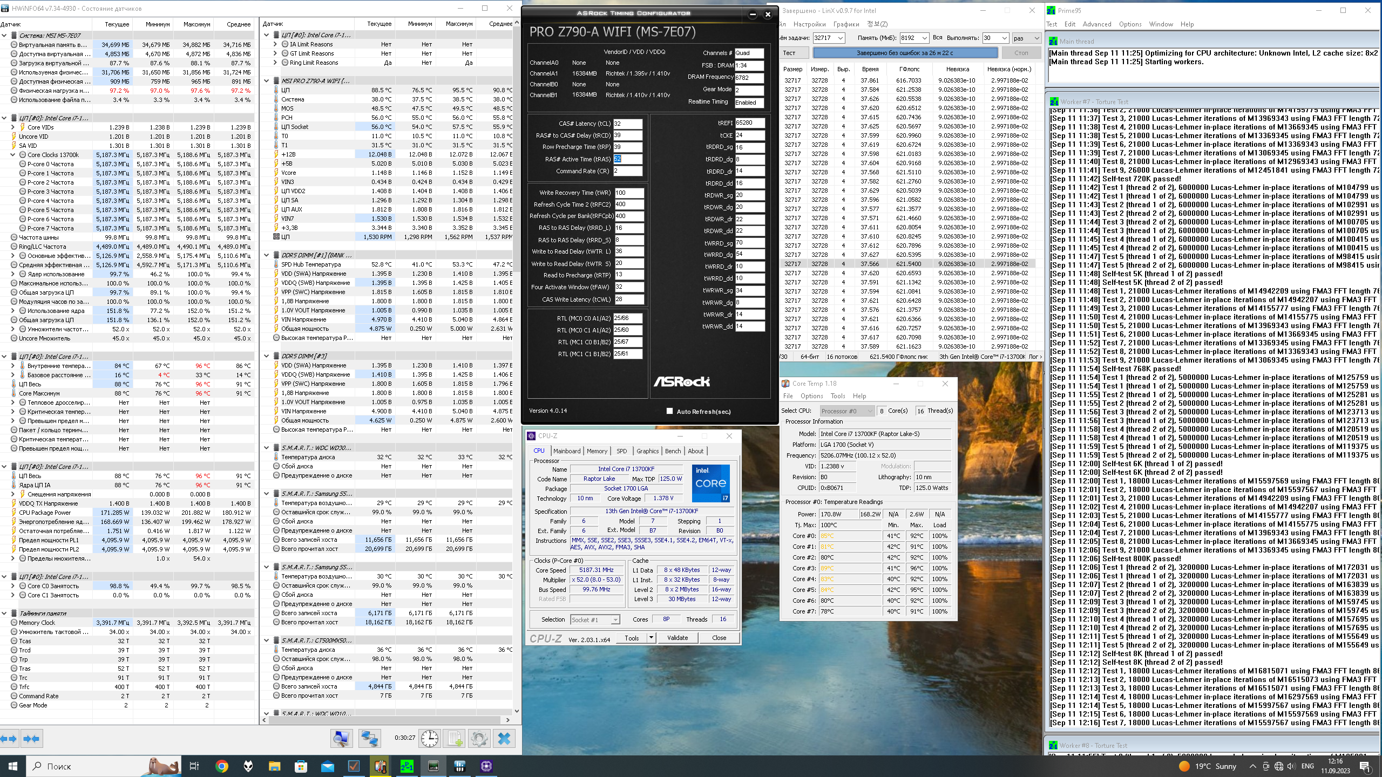Click the tRAS value input field
Viewport: 1382px width, 777px height.
627,159
